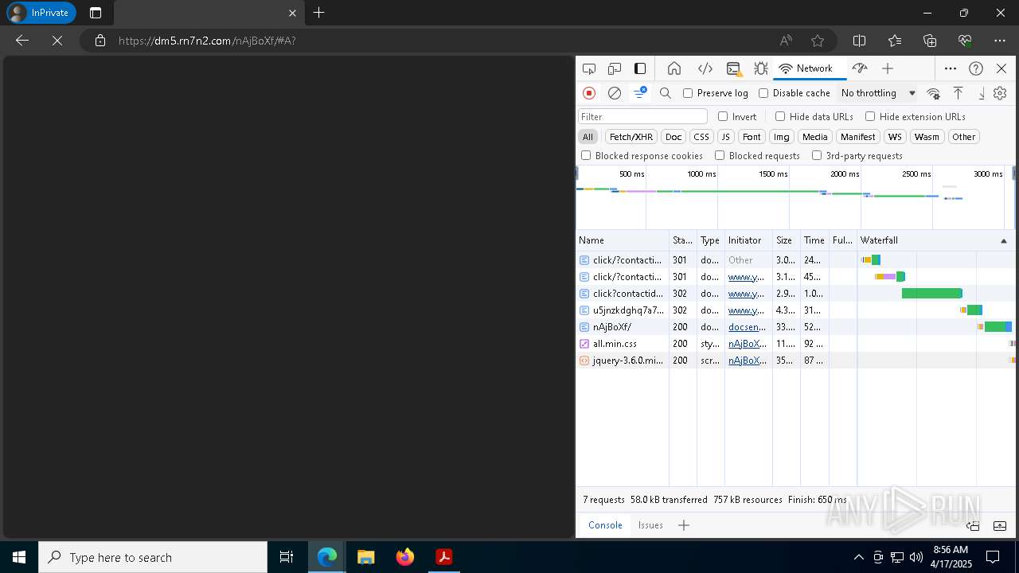Filter requests by CSS

coord(701,137)
